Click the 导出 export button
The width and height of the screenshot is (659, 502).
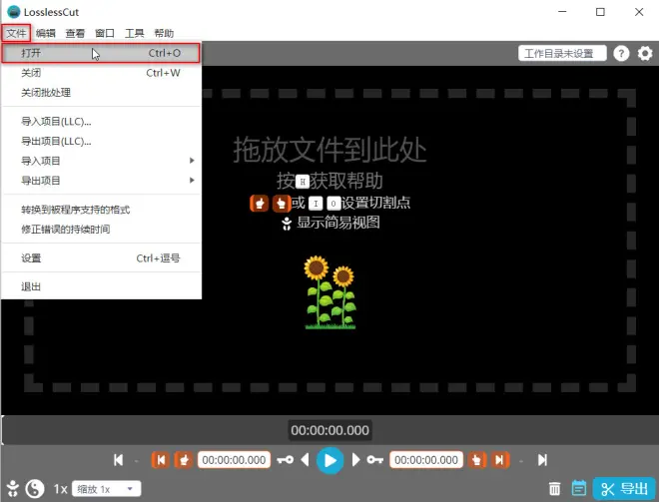(624, 489)
